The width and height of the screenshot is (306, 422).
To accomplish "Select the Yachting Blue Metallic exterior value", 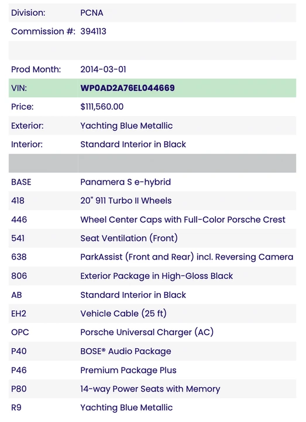I will (126, 126).
